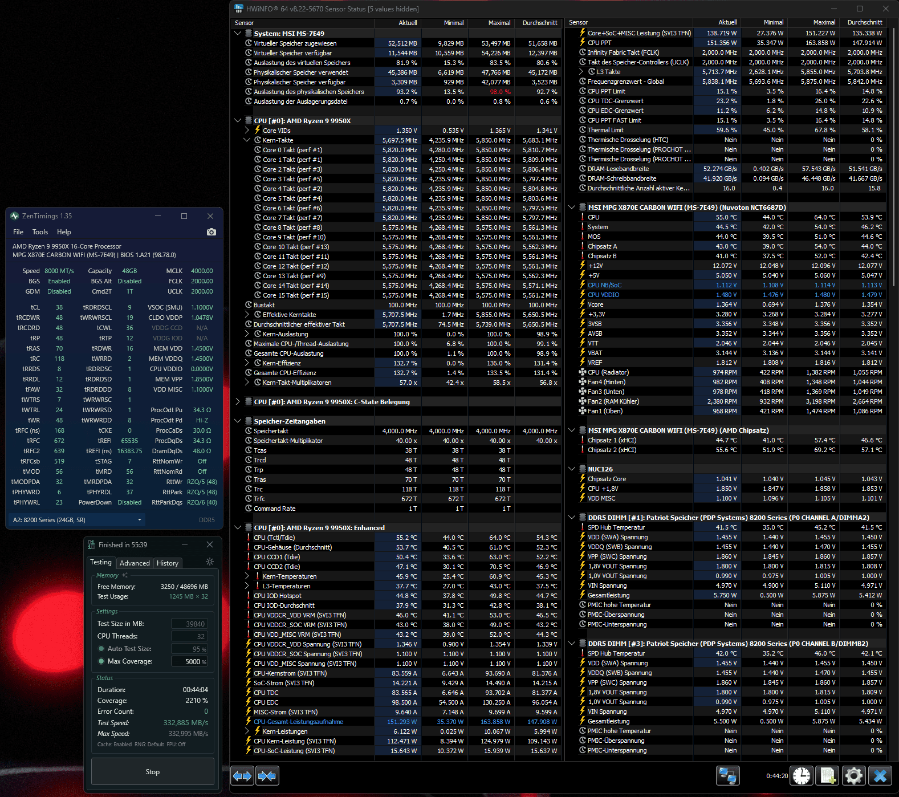Click the fan icon beside CPU (Radiator)
This screenshot has width=899, height=797.
coord(583,372)
